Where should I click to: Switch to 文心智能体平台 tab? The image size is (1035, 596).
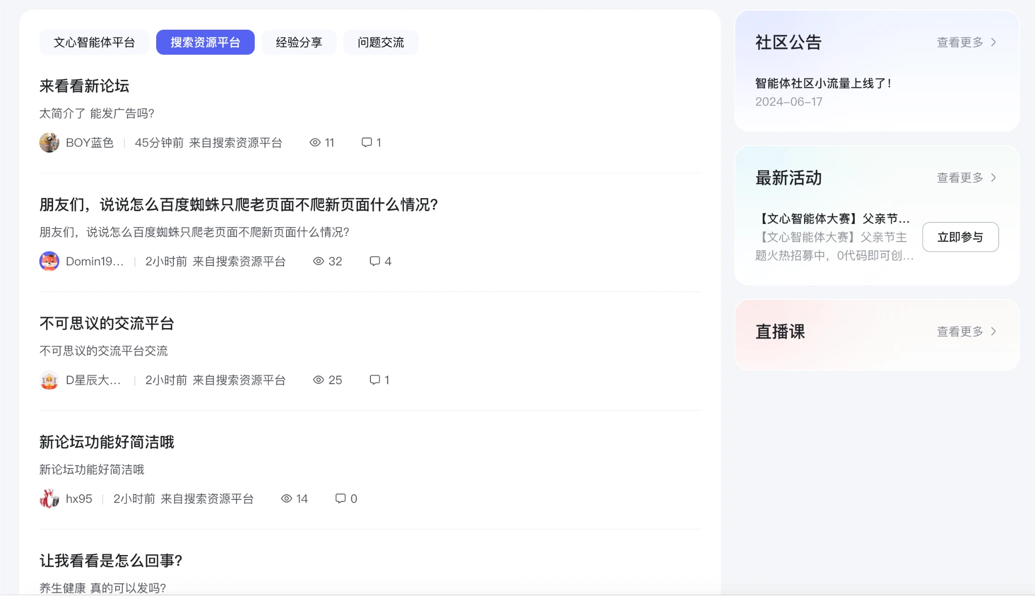click(94, 42)
